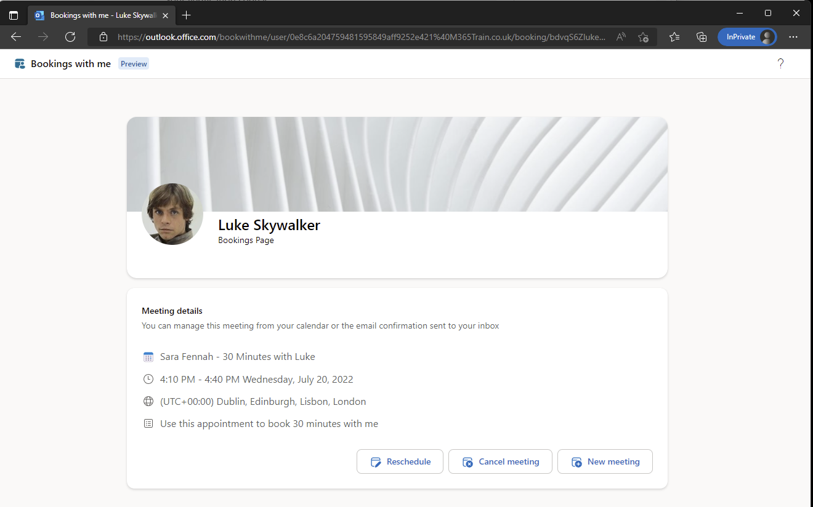The width and height of the screenshot is (813, 507).
Task: Add this page to favorites
Action: coord(643,37)
